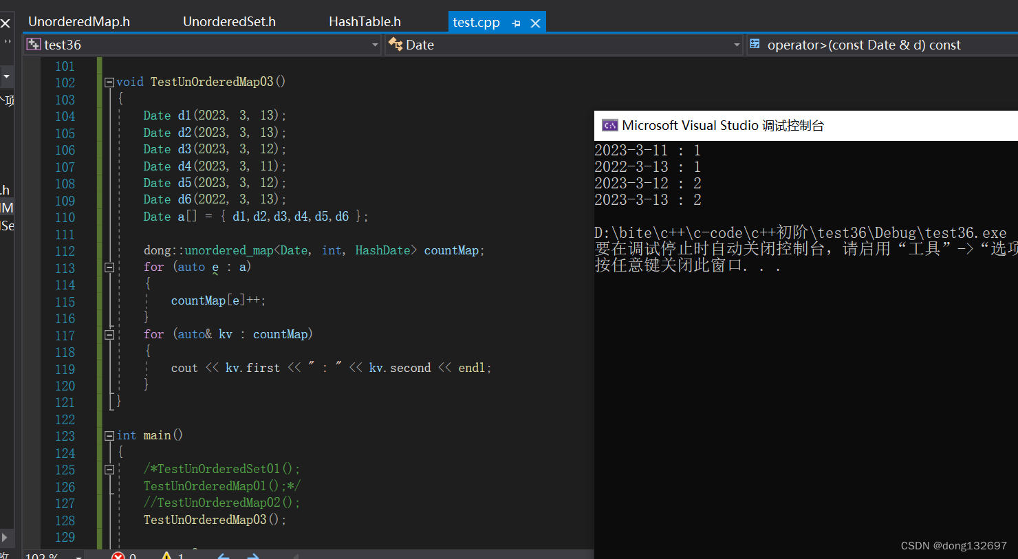Click line number 122
This screenshot has width=1018, height=559.
tap(65, 419)
